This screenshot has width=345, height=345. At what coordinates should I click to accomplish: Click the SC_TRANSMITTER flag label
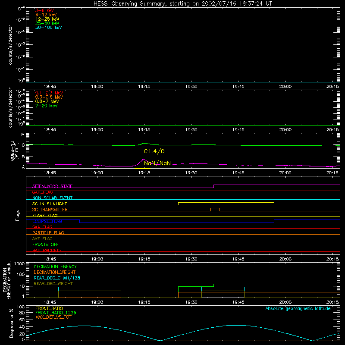click(50, 210)
